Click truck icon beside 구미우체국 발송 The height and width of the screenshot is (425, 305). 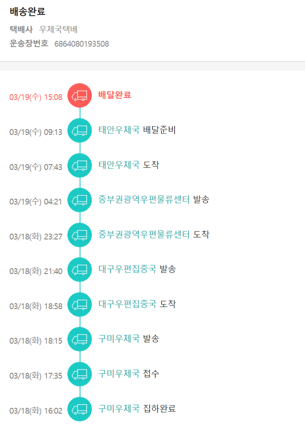pyautogui.click(x=80, y=339)
